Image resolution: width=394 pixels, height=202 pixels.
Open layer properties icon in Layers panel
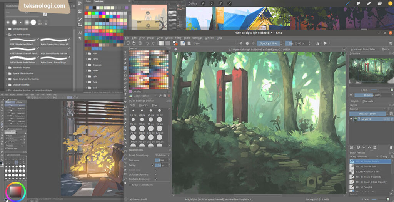click(x=375, y=147)
